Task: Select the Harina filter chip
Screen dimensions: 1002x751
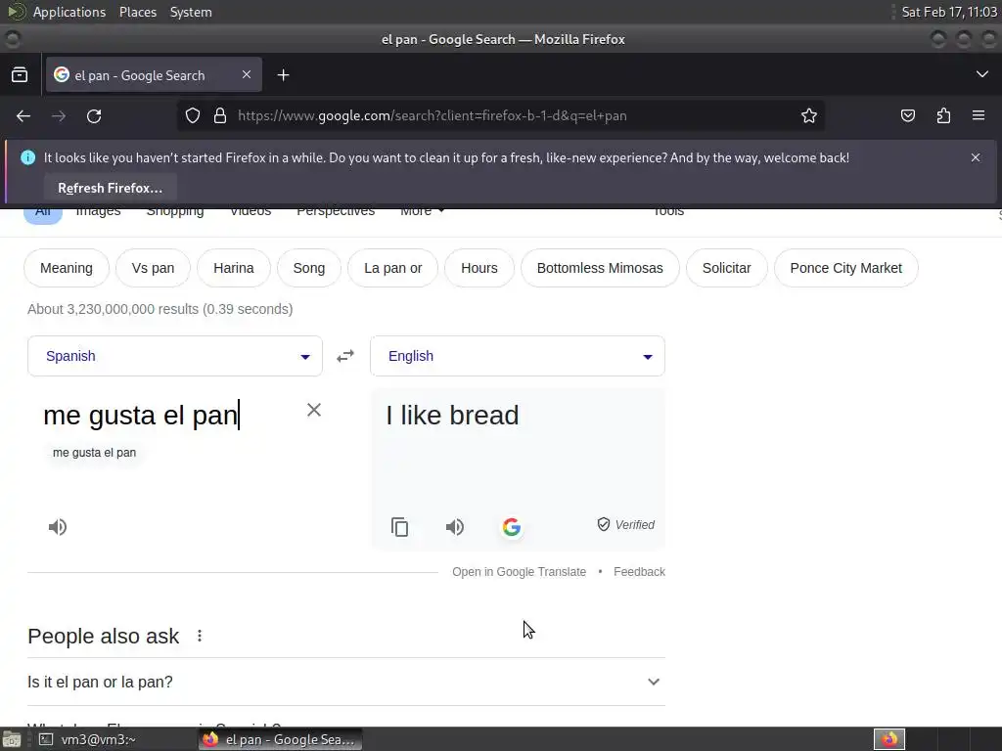Action: (x=233, y=268)
